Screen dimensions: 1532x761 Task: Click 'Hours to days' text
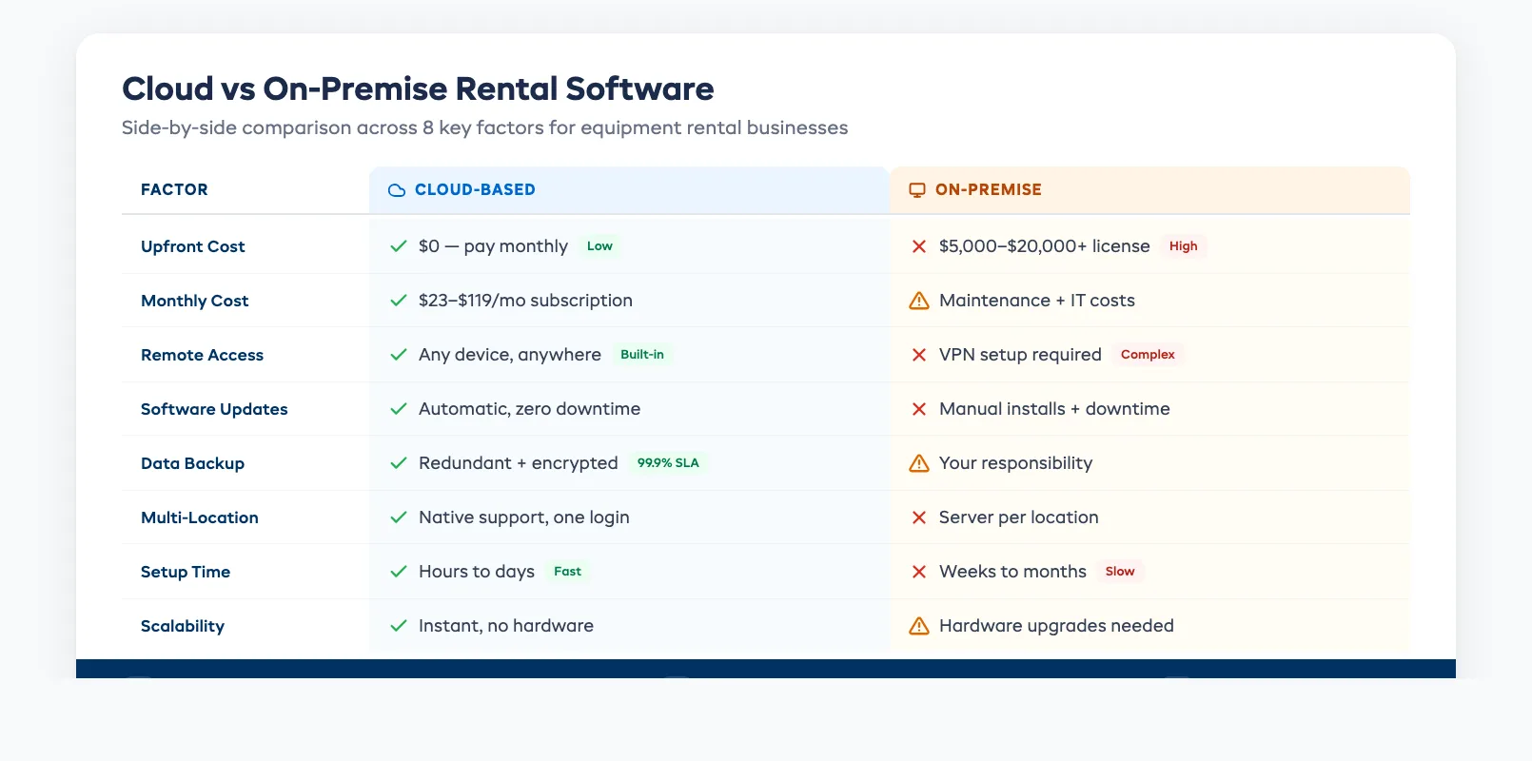477,572
